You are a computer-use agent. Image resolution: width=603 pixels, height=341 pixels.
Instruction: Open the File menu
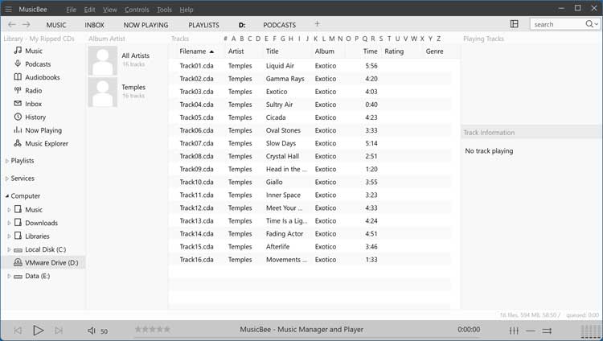pos(71,10)
